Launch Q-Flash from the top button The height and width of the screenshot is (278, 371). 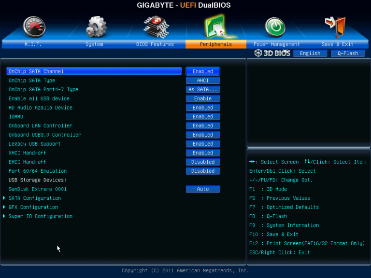point(348,53)
